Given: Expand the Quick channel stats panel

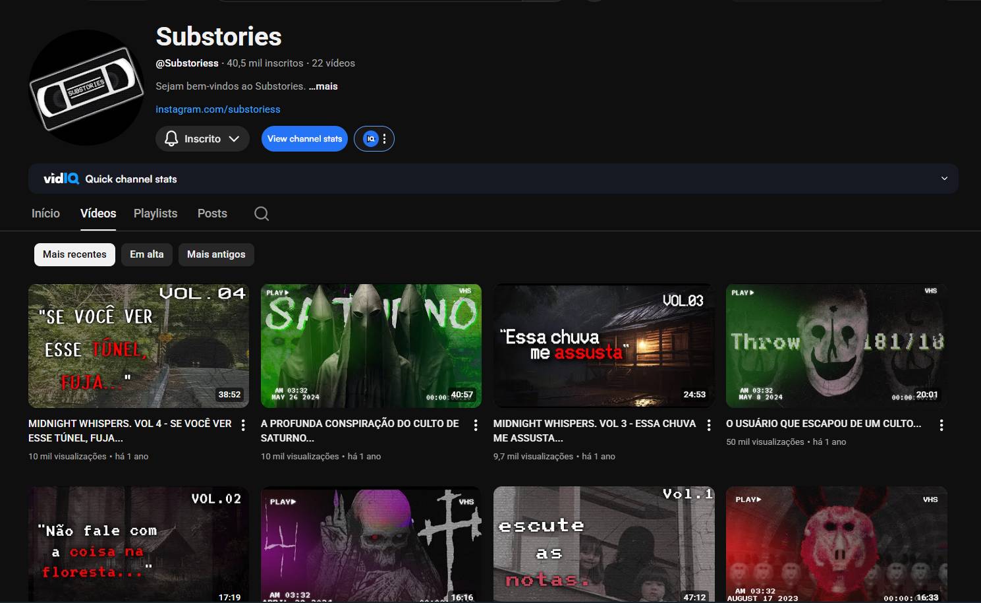Looking at the screenshot, I should pos(944,179).
